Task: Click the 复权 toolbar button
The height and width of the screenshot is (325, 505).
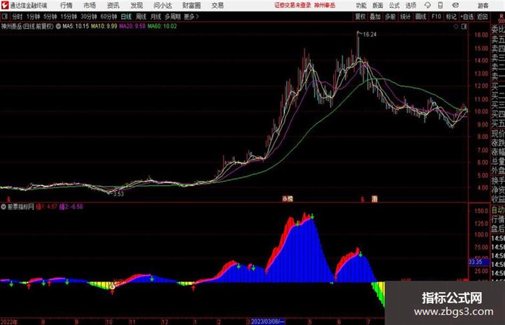Action: pyautogui.click(x=360, y=17)
